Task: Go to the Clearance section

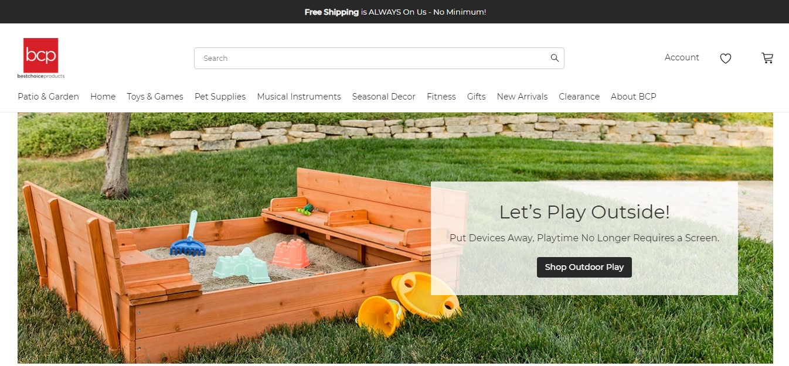Action: [579, 97]
